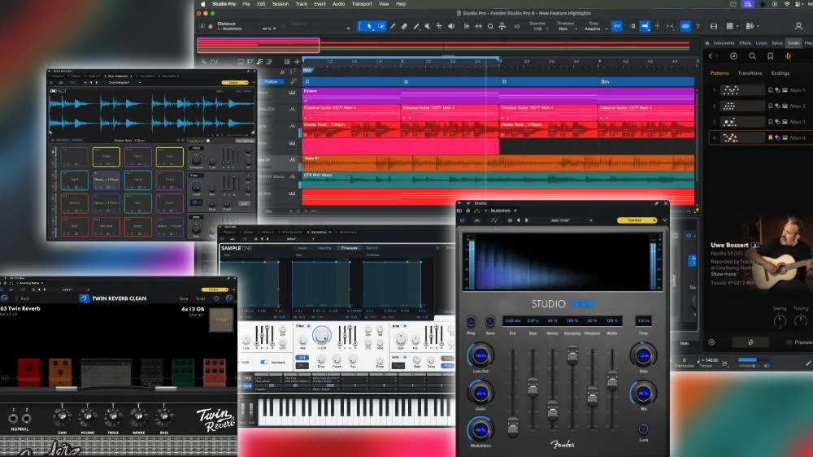Select the orange pedal in Twin Reverb
Viewport: 813px width, 457px height.
click(60, 372)
